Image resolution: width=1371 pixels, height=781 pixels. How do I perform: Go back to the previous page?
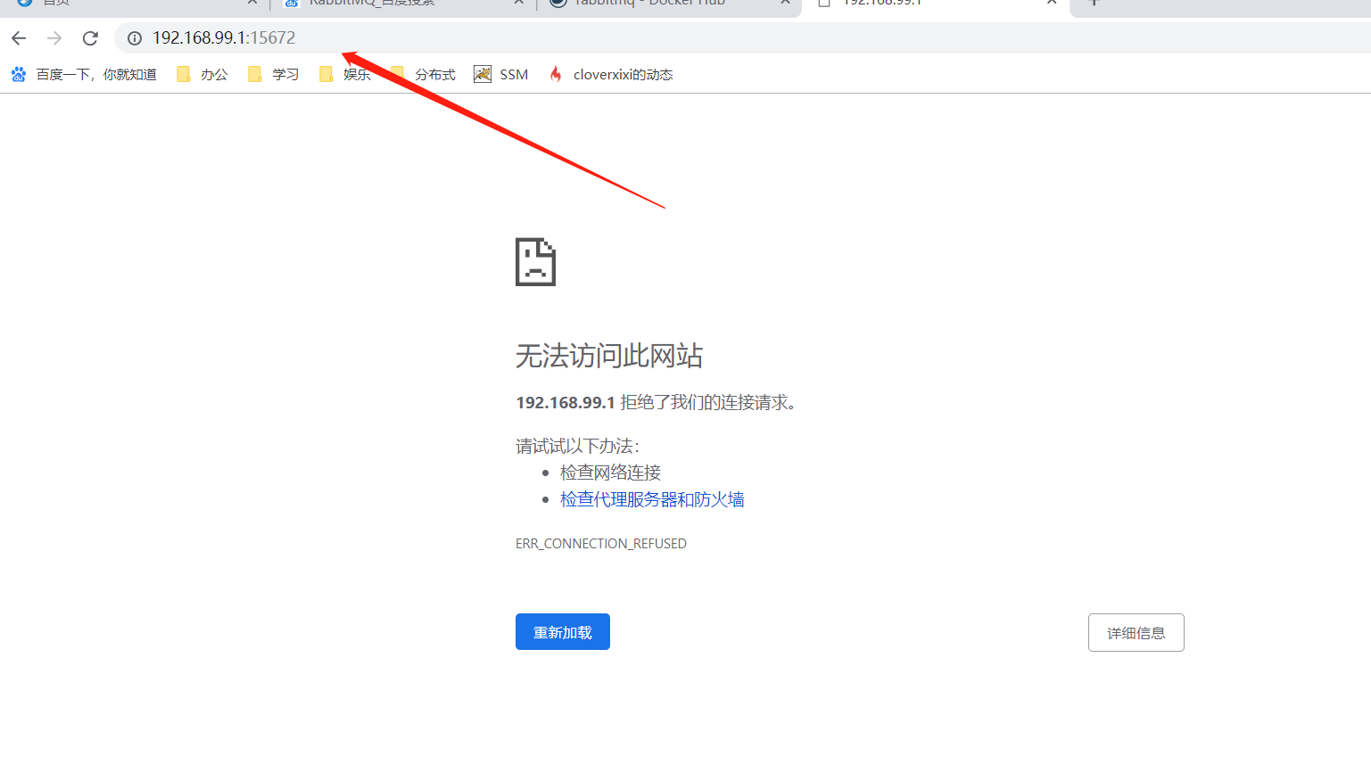point(19,38)
